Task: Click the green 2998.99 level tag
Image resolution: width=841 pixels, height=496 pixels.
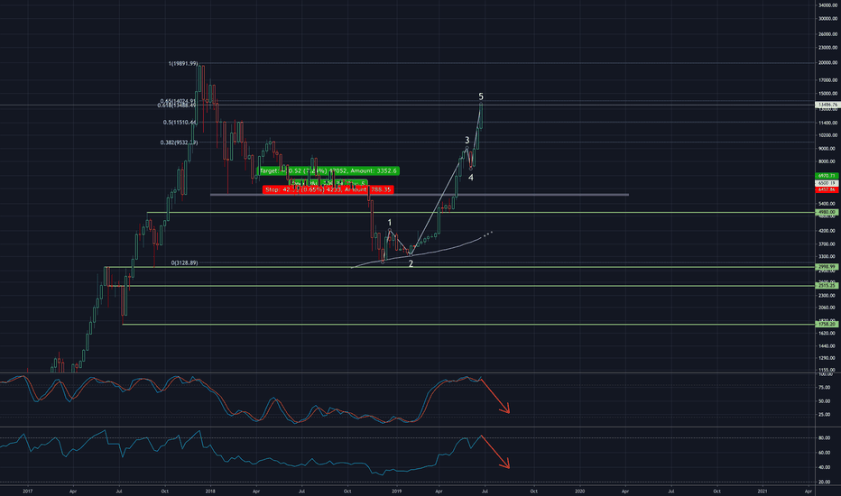Action: coord(827,267)
